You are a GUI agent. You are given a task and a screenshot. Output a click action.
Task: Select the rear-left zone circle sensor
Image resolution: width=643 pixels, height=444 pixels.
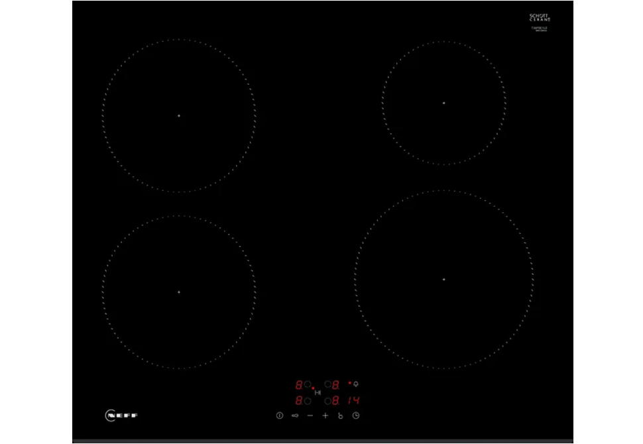click(308, 384)
